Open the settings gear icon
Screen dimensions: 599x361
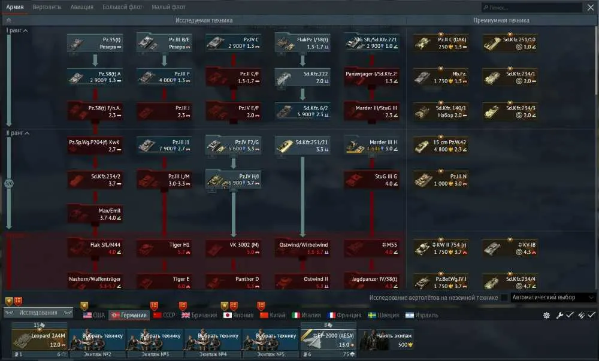(x=547, y=316)
